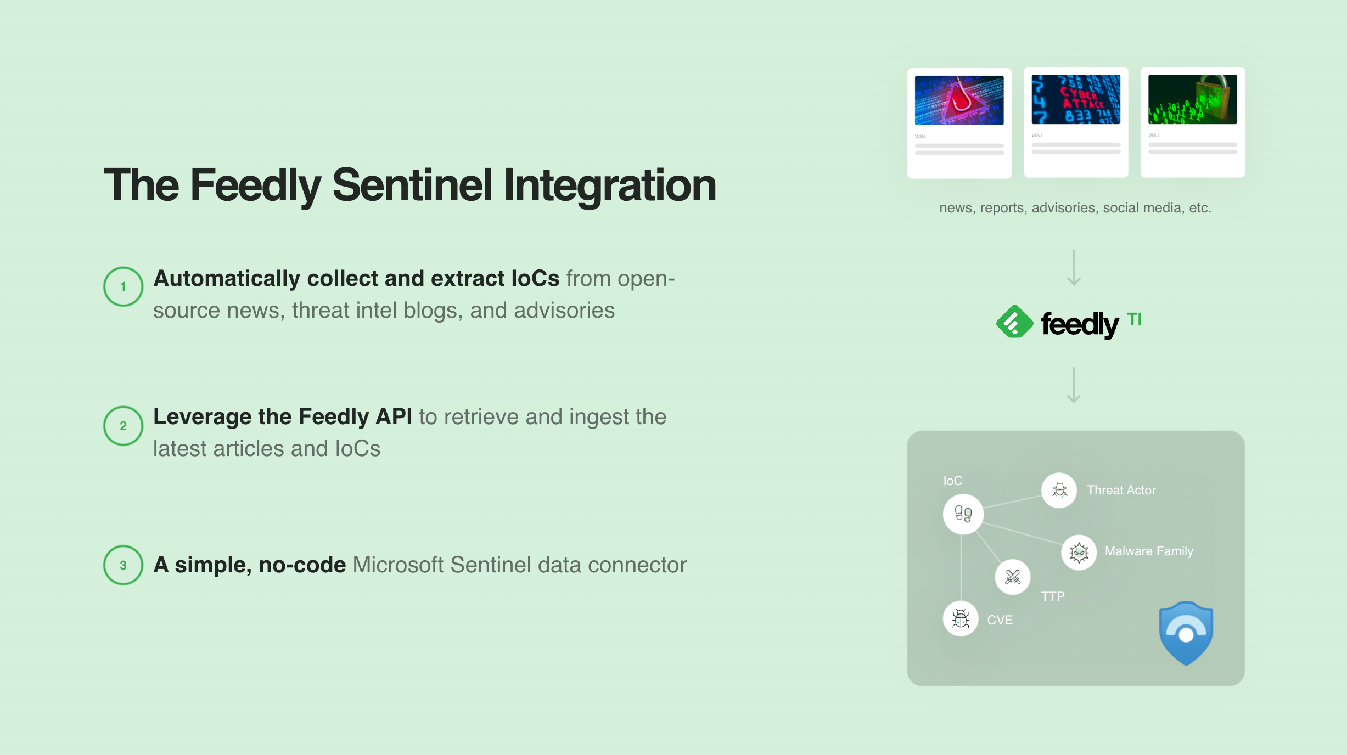Open the phishing hook article thumbnail
This screenshot has width=1347, height=755.
(x=959, y=100)
